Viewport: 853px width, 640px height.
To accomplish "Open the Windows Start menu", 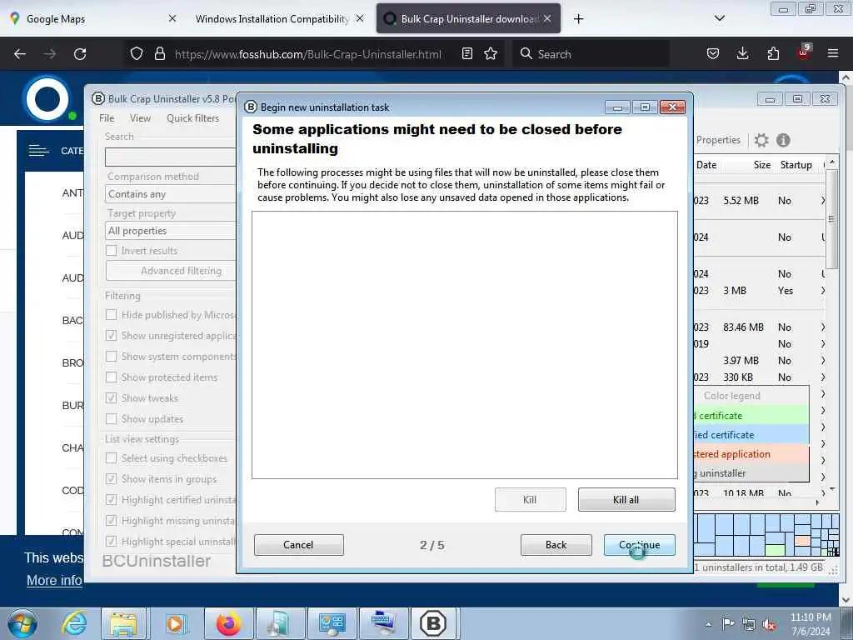I will click(x=22, y=623).
